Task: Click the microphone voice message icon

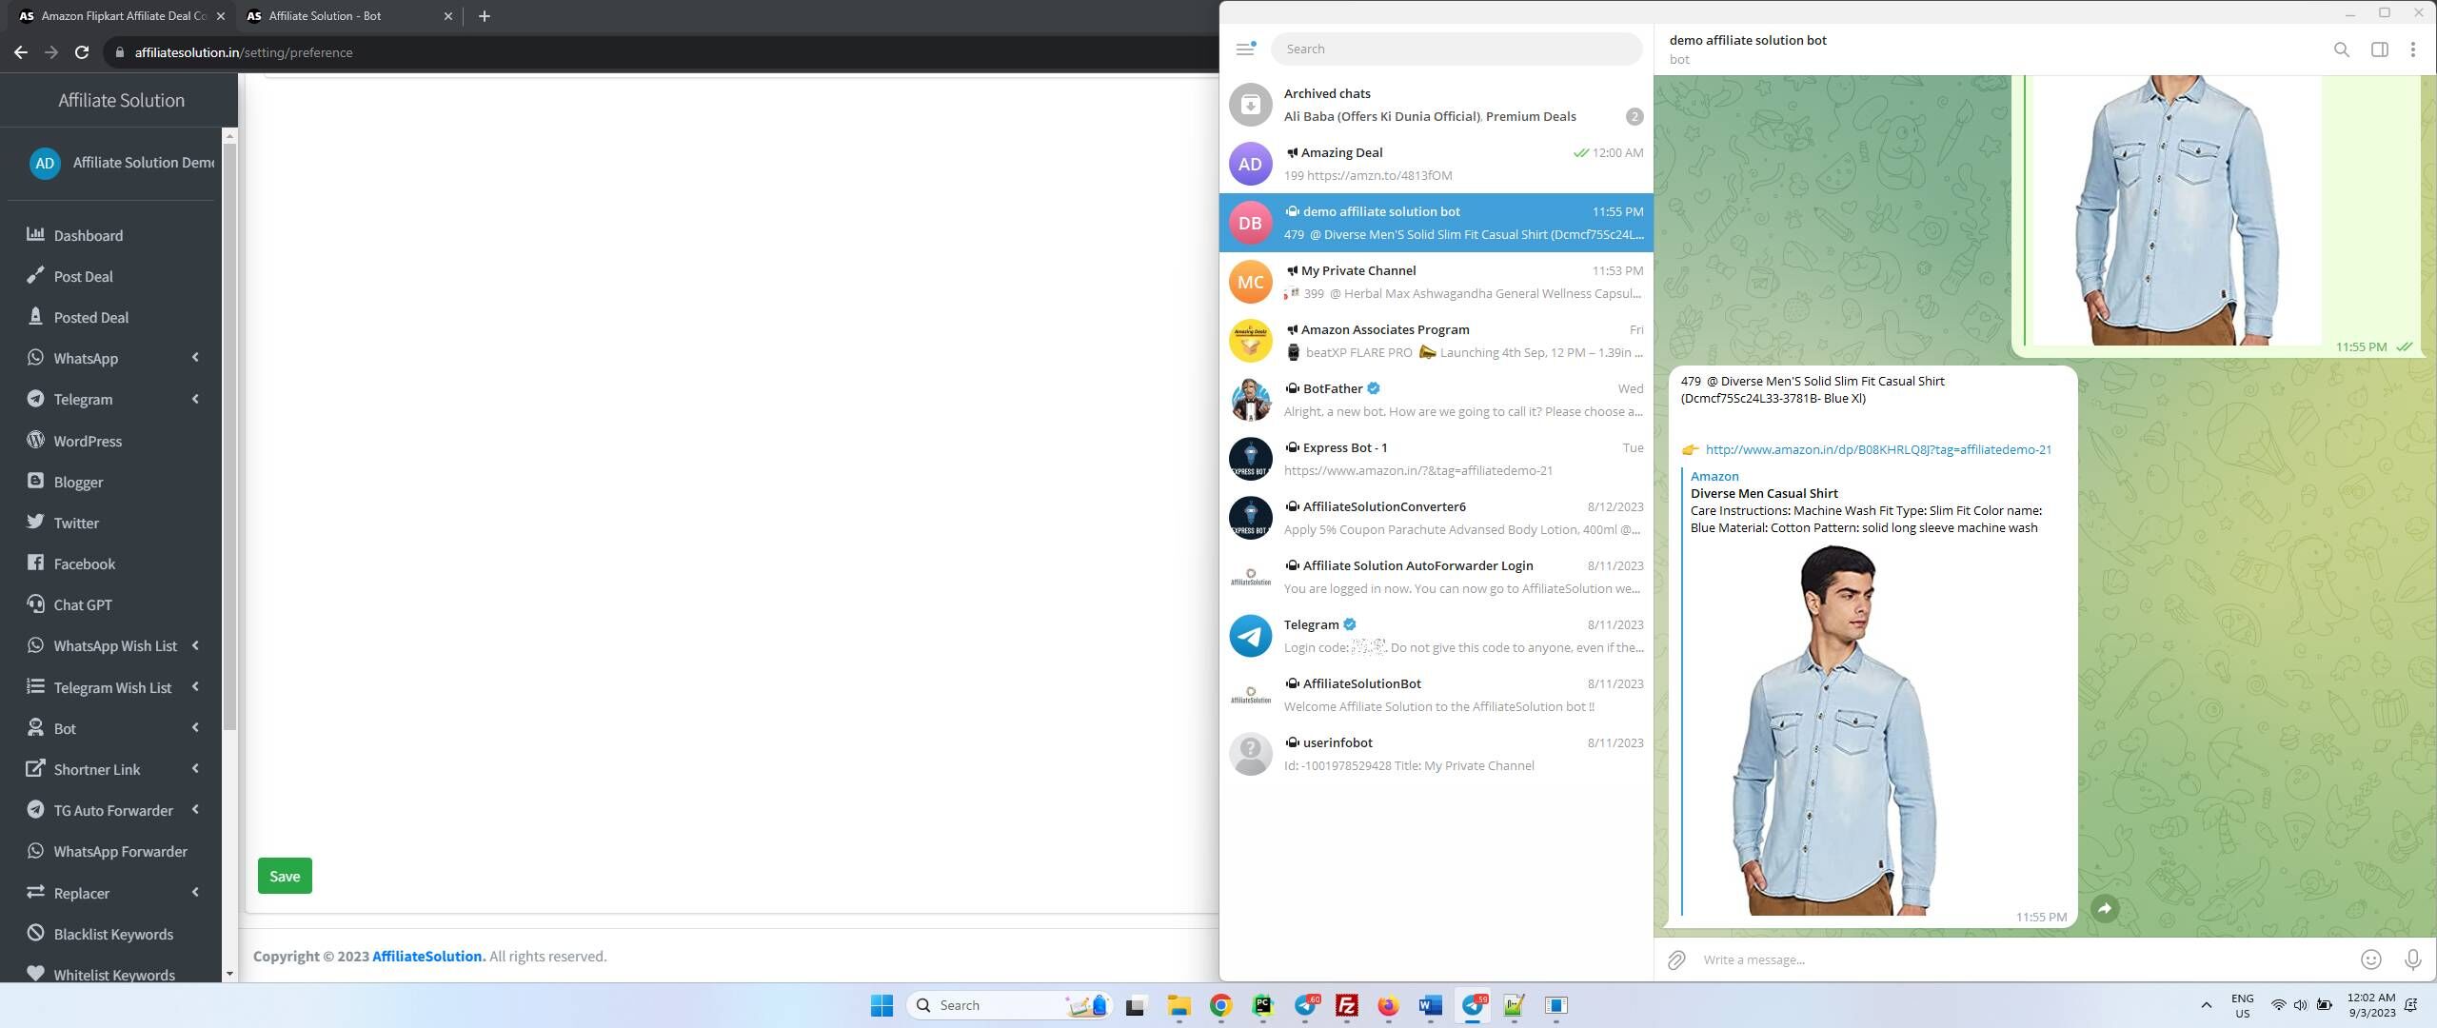Action: point(2412,959)
